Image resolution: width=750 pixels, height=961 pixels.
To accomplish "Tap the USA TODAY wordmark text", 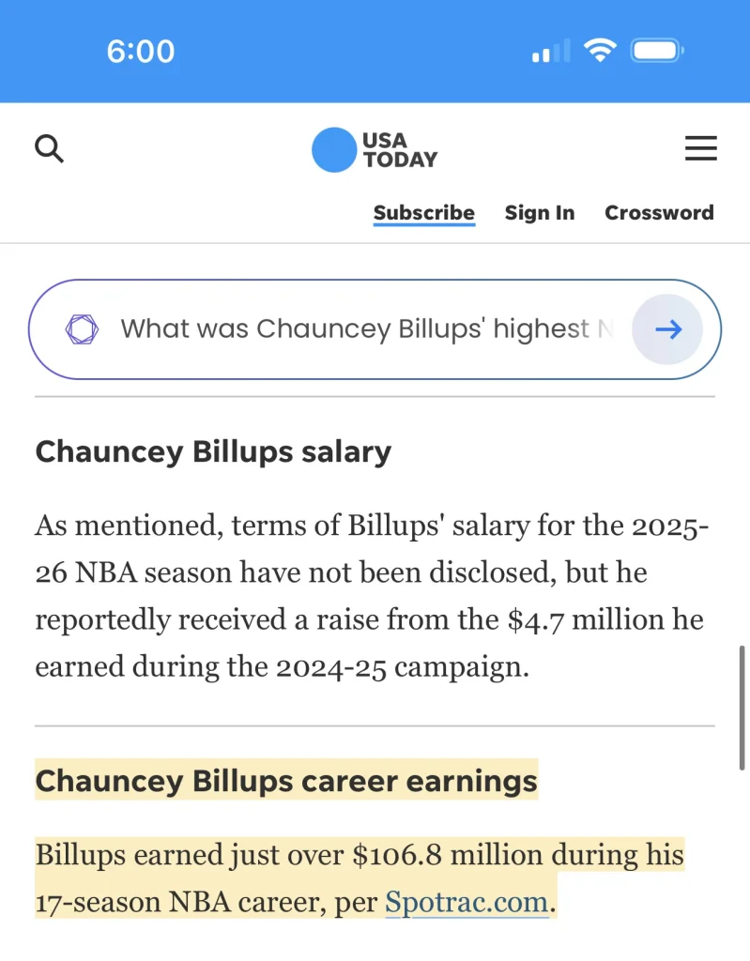I will (x=400, y=150).
